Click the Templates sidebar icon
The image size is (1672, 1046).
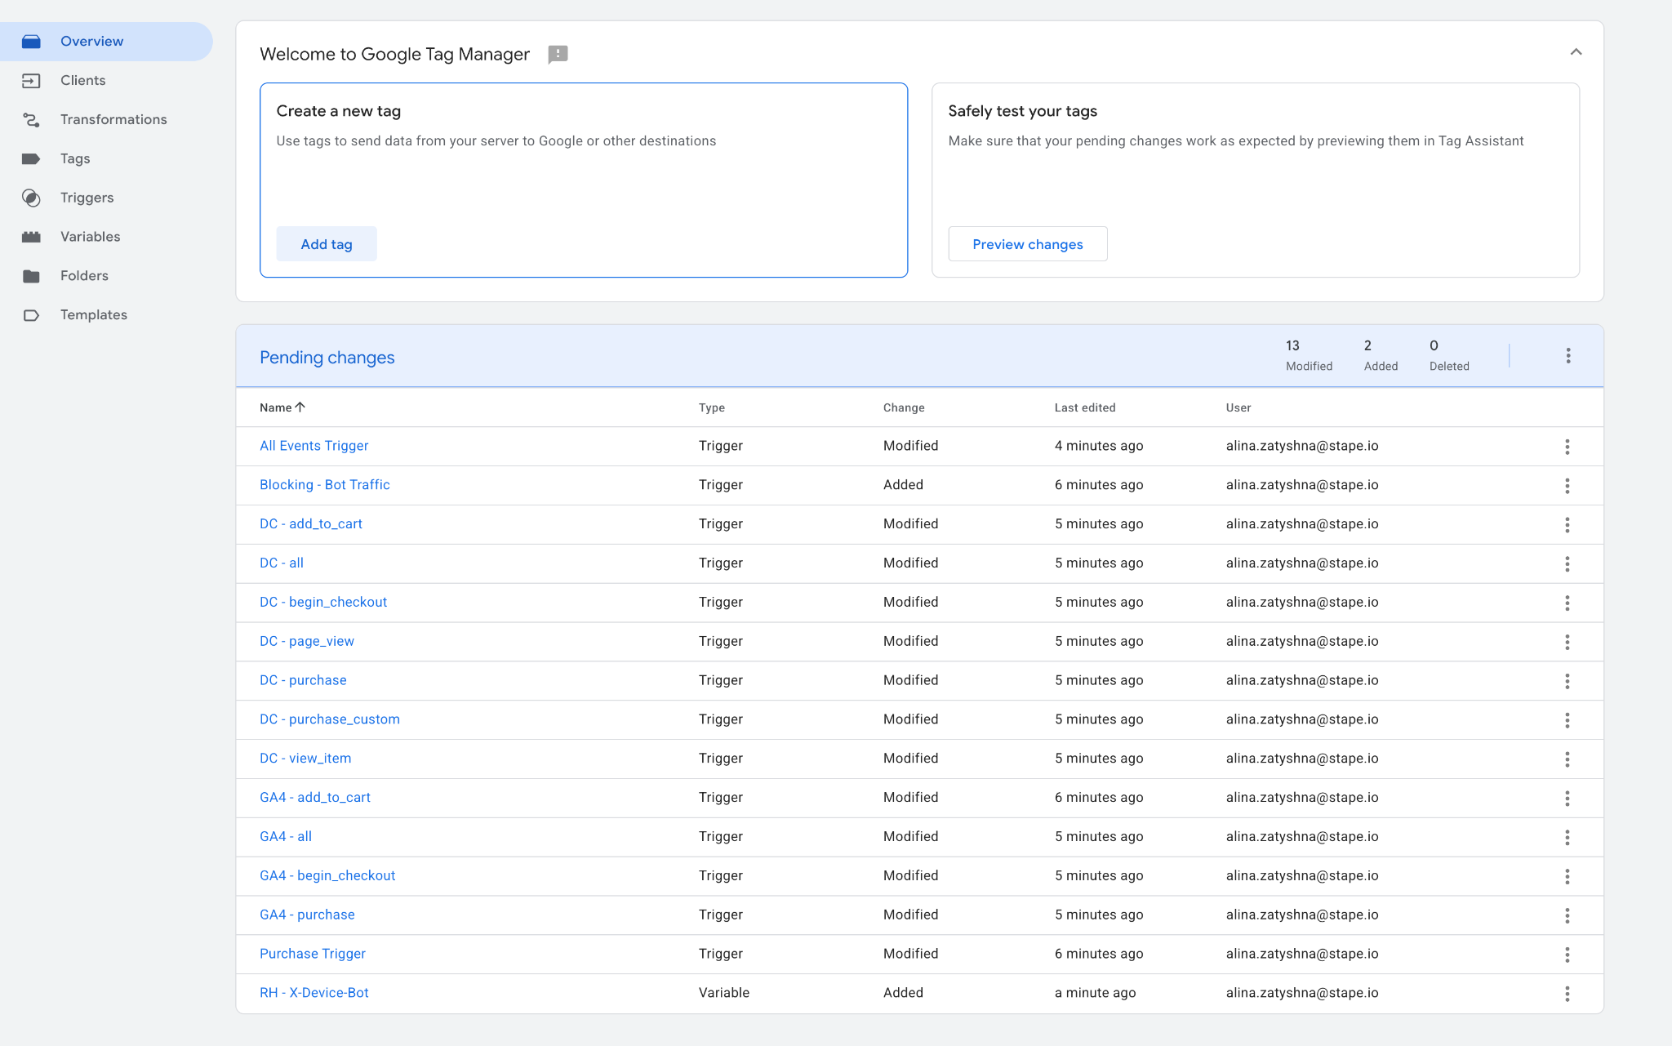pyautogui.click(x=31, y=315)
